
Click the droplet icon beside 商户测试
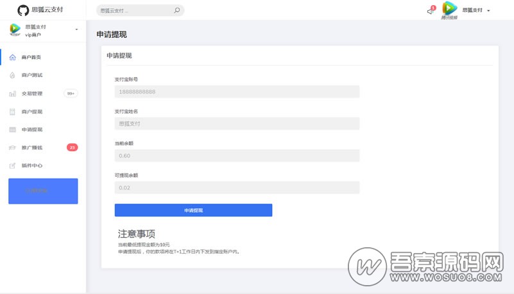(12, 75)
